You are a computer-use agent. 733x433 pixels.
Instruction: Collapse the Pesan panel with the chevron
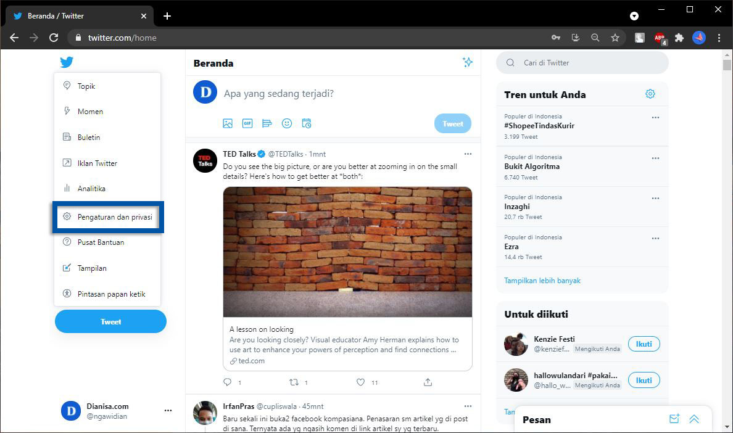694,419
